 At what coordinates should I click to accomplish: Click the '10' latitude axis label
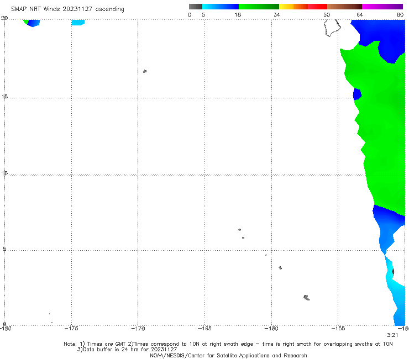4,173
